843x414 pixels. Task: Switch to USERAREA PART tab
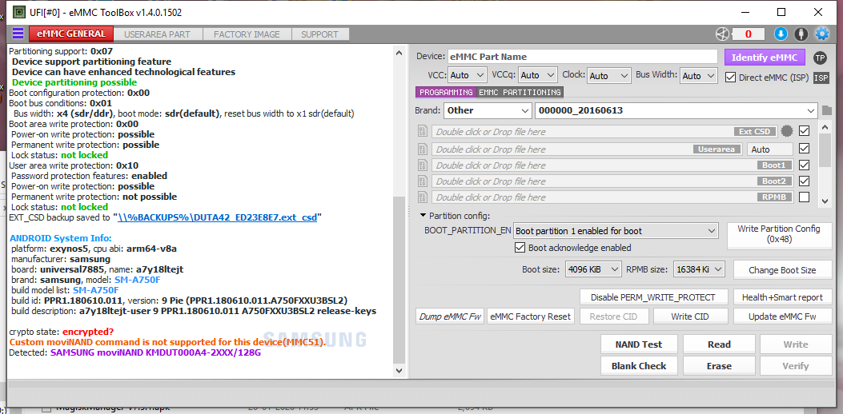[157, 34]
